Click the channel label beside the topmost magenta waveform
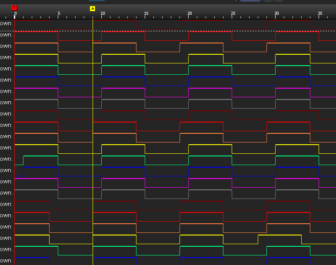The width and height of the screenshot is (336, 265). tap(6, 91)
